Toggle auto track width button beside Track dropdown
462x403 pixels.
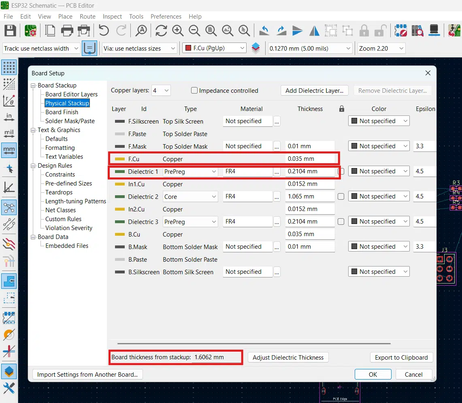[89, 48]
